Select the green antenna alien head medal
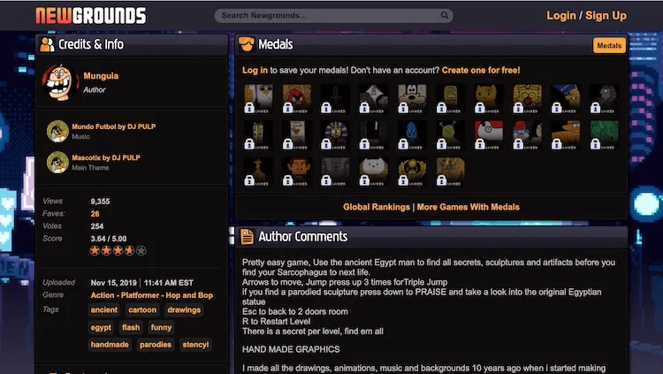Screen dimensions: 663x374 tap(450, 135)
